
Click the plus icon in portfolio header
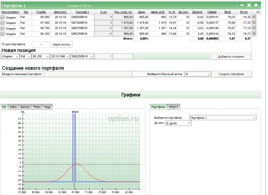256,5
